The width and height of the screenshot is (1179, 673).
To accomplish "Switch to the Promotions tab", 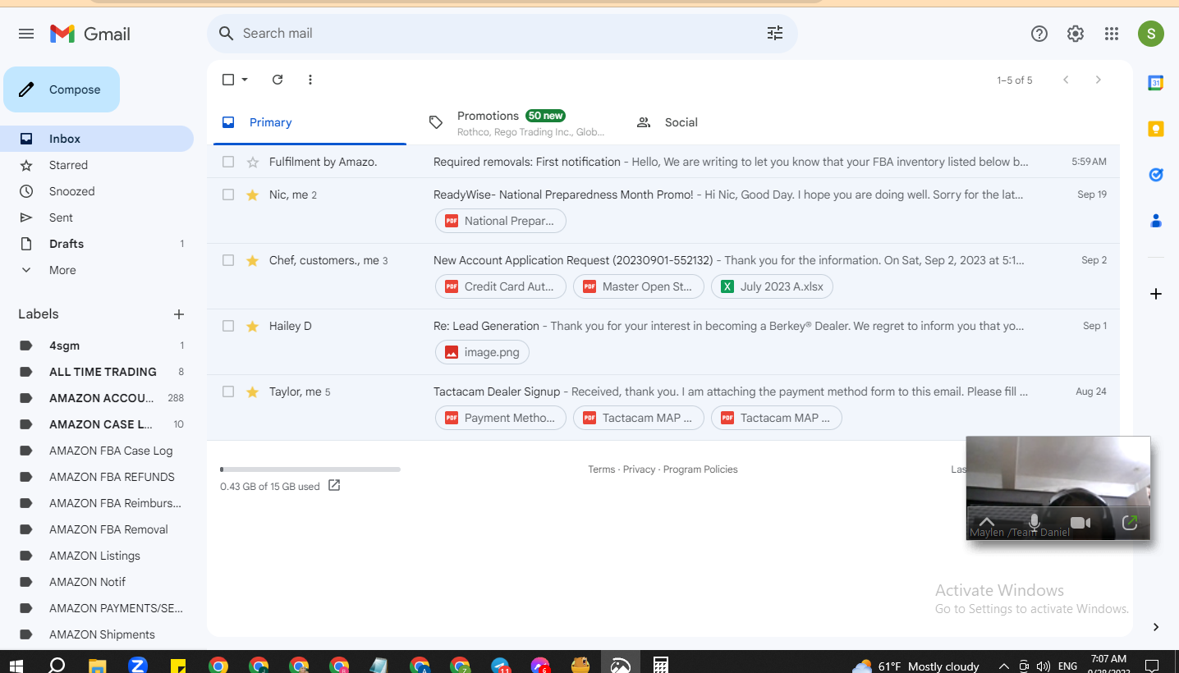I will [516, 122].
